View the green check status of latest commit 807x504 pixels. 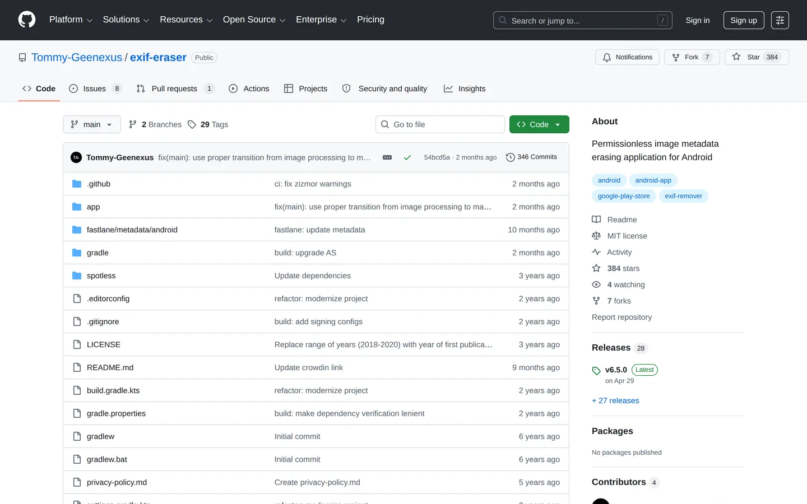point(407,157)
